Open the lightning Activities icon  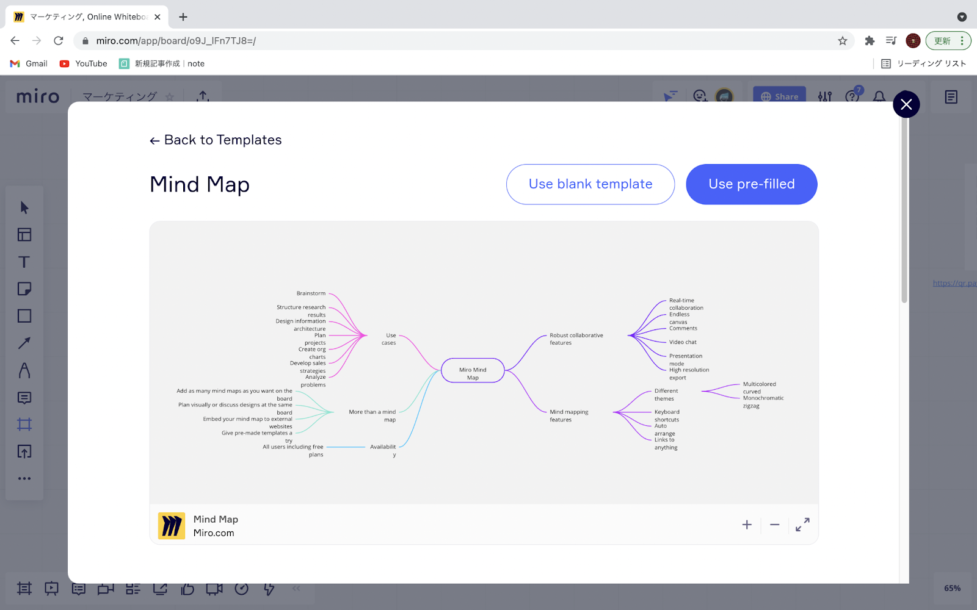point(269,589)
